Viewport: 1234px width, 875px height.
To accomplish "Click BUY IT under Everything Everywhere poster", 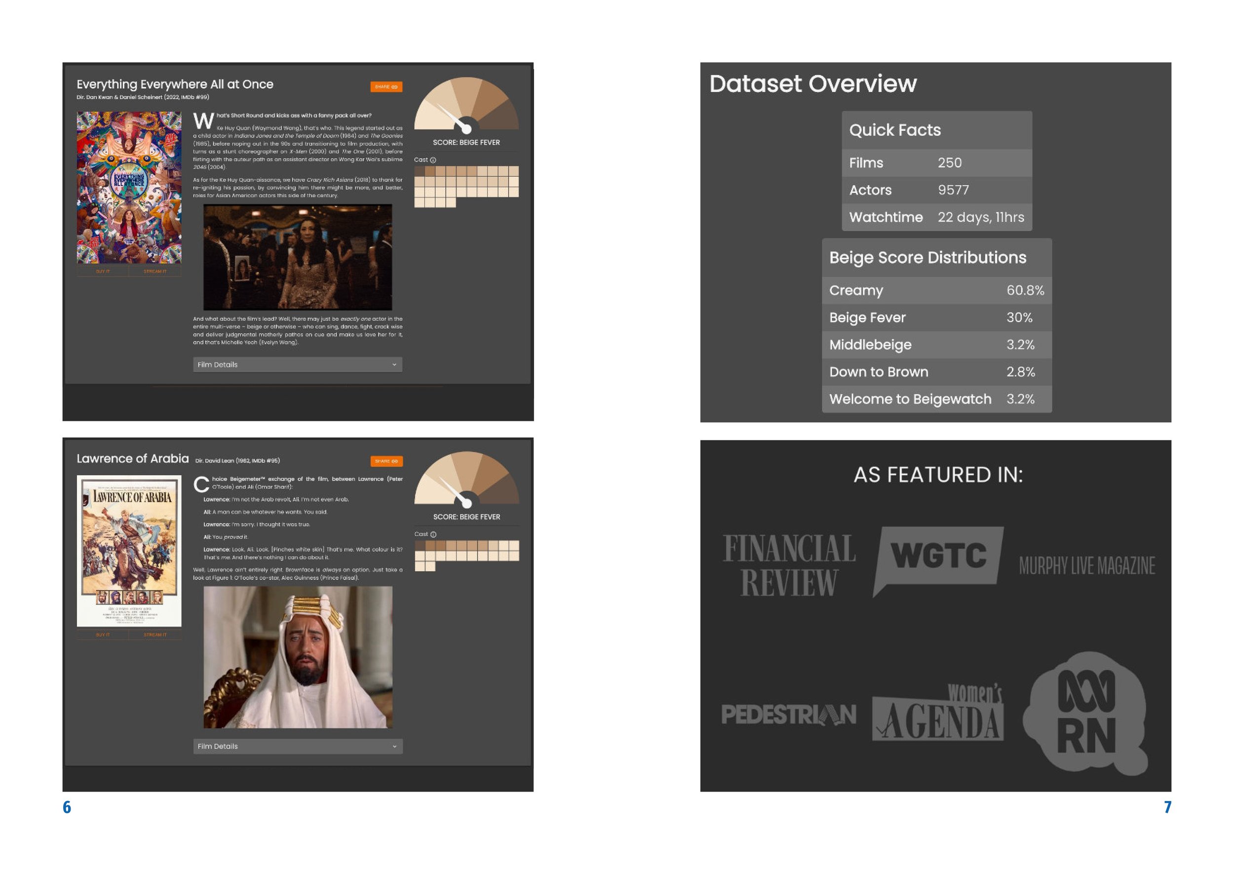I will click(x=103, y=271).
